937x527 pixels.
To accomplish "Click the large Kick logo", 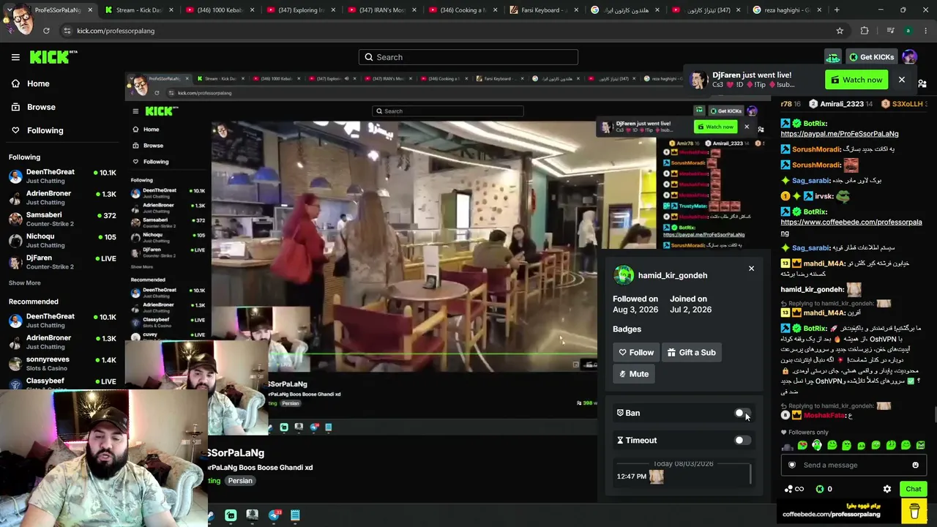I will click(x=53, y=57).
